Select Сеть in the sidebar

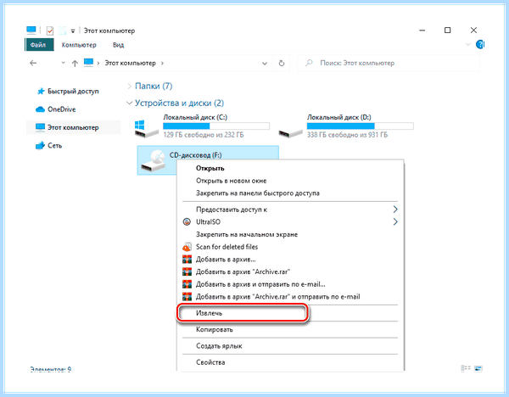(x=54, y=146)
